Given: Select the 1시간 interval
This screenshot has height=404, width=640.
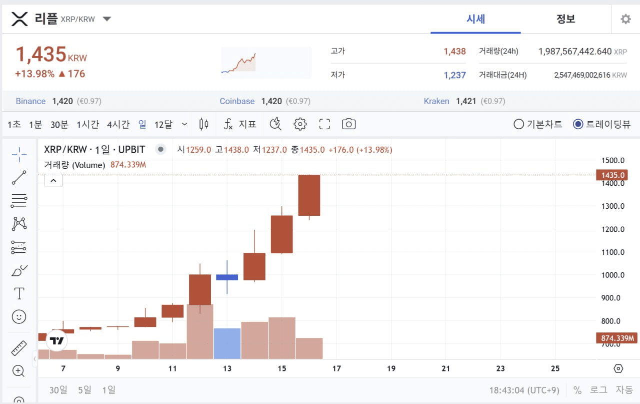Looking at the screenshot, I should pyautogui.click(x=87, y=124).
